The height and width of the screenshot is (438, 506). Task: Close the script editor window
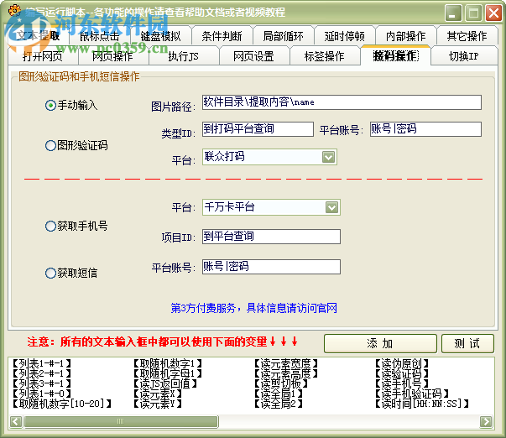click(493, 13)
